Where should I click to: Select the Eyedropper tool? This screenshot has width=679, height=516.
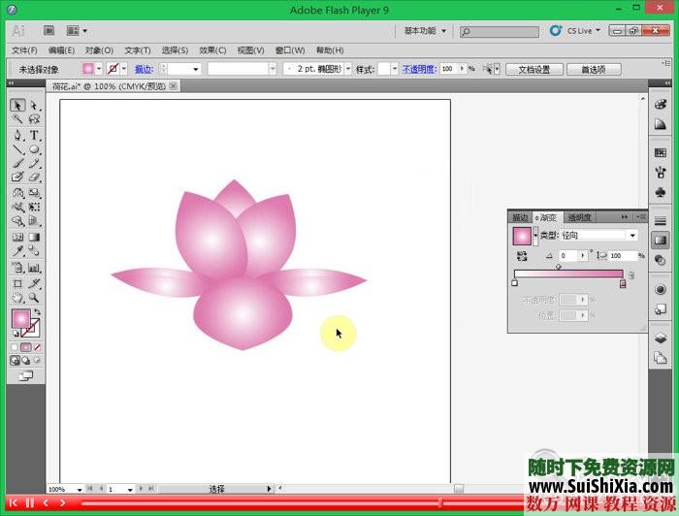tap(17, 250)
